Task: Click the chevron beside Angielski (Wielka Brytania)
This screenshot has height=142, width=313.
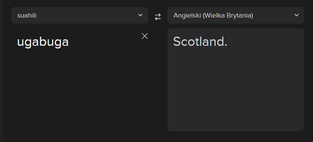Action: coord(297,15)
